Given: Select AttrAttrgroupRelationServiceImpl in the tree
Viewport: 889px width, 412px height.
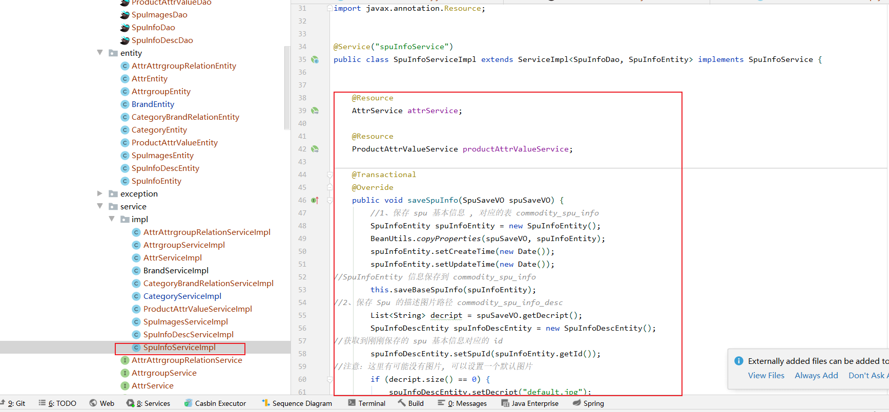Looking at the screenshot, I should tap(207, 232).
